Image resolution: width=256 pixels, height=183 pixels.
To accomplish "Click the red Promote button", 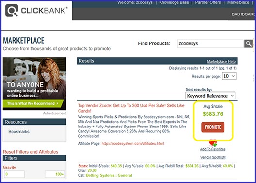I will pyautogui.click(x=213, y=127).
